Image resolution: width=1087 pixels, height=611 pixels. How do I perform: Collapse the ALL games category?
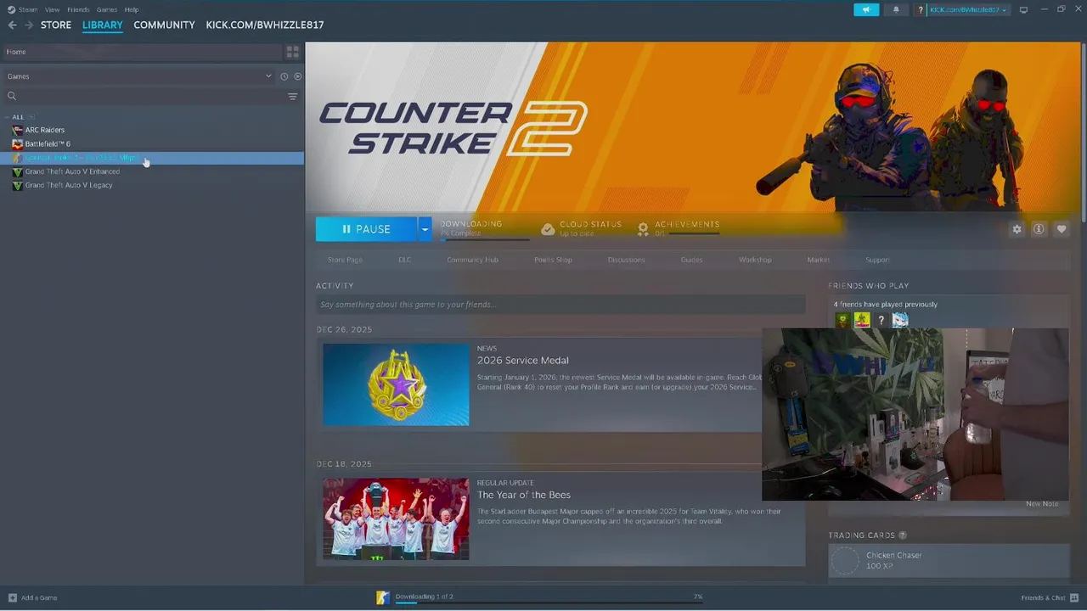pyautogui.click(x=8, y=117)
